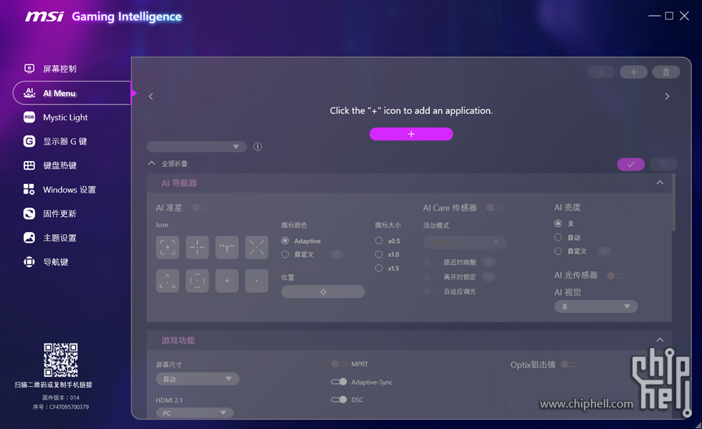The image size is (702, 429).
Task: Open 固件更新 firmware update page
Action: pyautogui.click(x=59, y=213)
